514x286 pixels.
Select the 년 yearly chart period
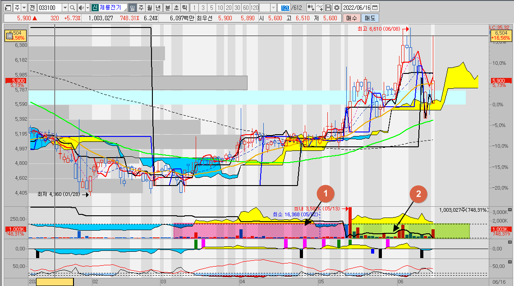click(158, 8)
